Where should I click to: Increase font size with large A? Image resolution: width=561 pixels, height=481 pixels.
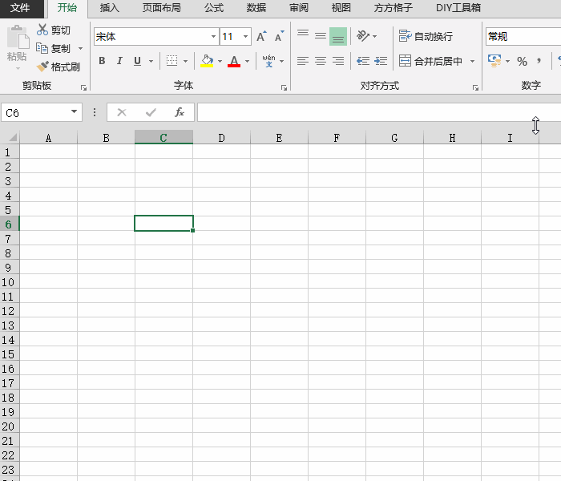click(x=261, y=36)
